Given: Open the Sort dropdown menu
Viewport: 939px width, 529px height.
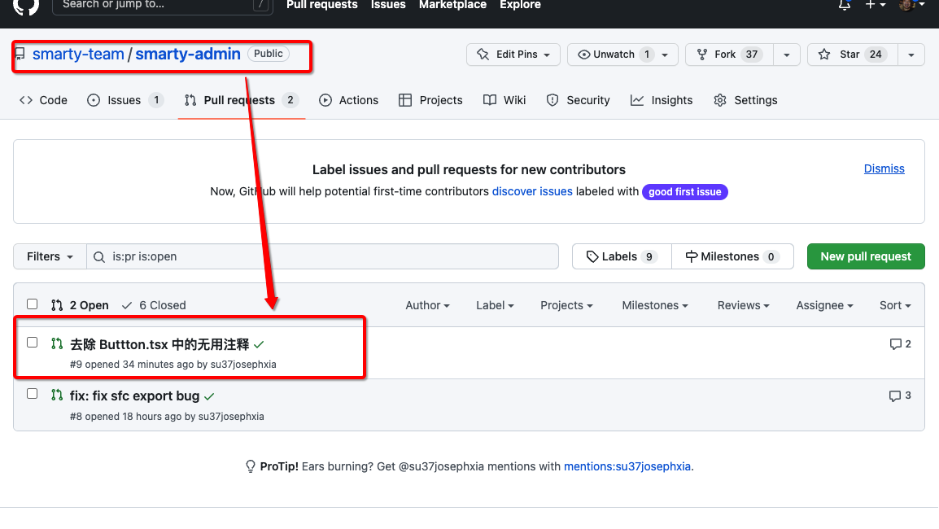Looking at the screenshot, I should [894, 305].
